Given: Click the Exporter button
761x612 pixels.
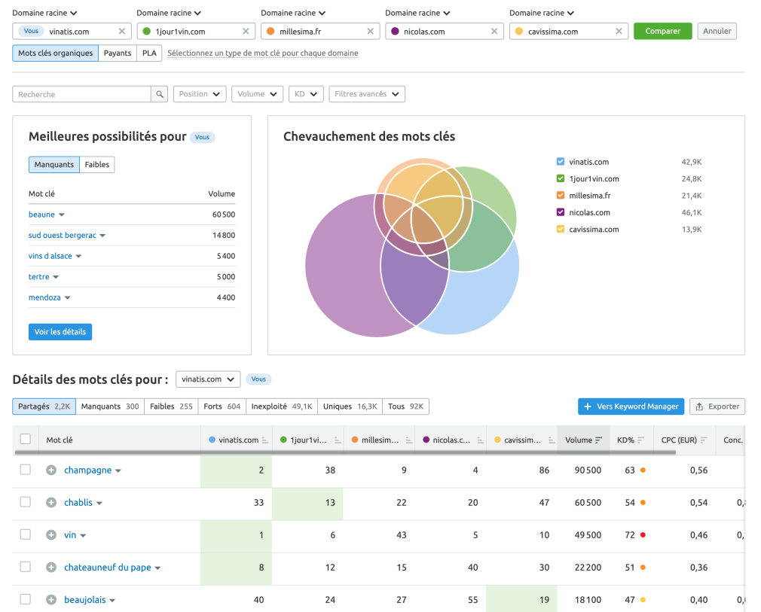Looking at the screenshot, I should (717, 406).
